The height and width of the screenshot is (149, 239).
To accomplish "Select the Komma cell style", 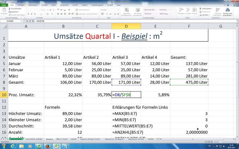I will [166, 10].
